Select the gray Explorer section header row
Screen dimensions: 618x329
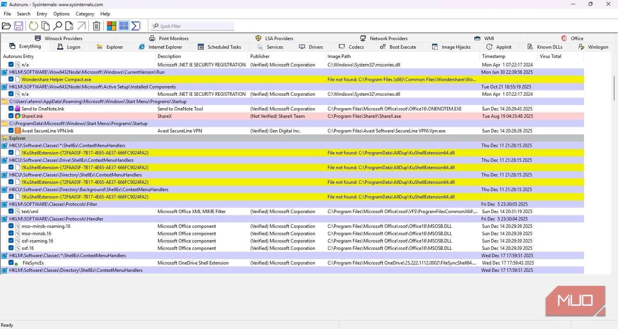(292, 138)
